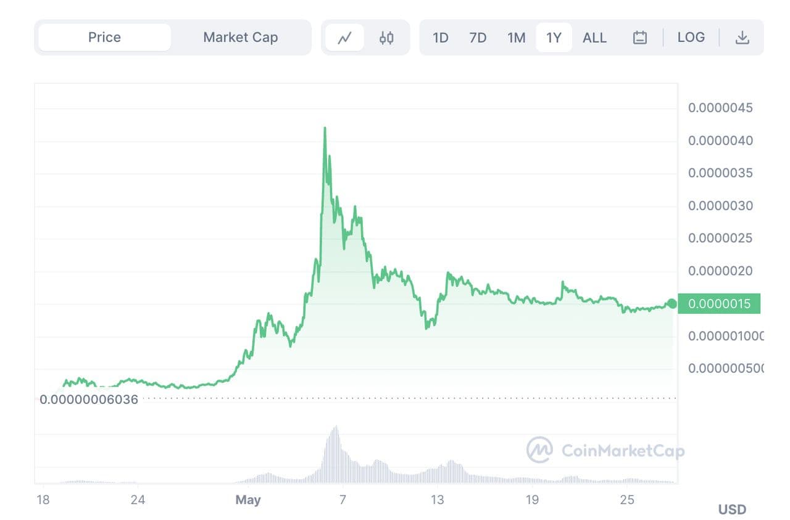
Task: Show ALL time price history
Action: (x=594, y=38)
